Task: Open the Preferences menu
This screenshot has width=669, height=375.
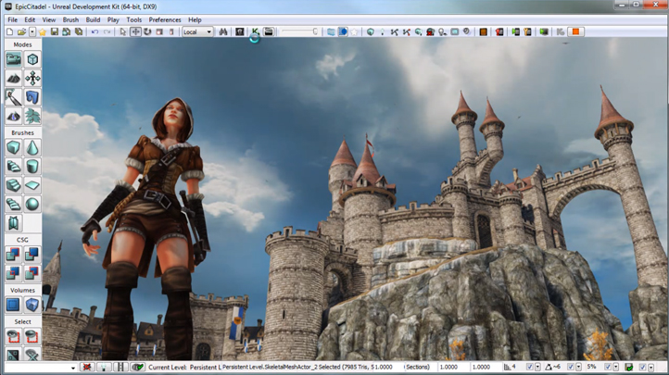Action: pyautogui.click(x=165, y=20)
